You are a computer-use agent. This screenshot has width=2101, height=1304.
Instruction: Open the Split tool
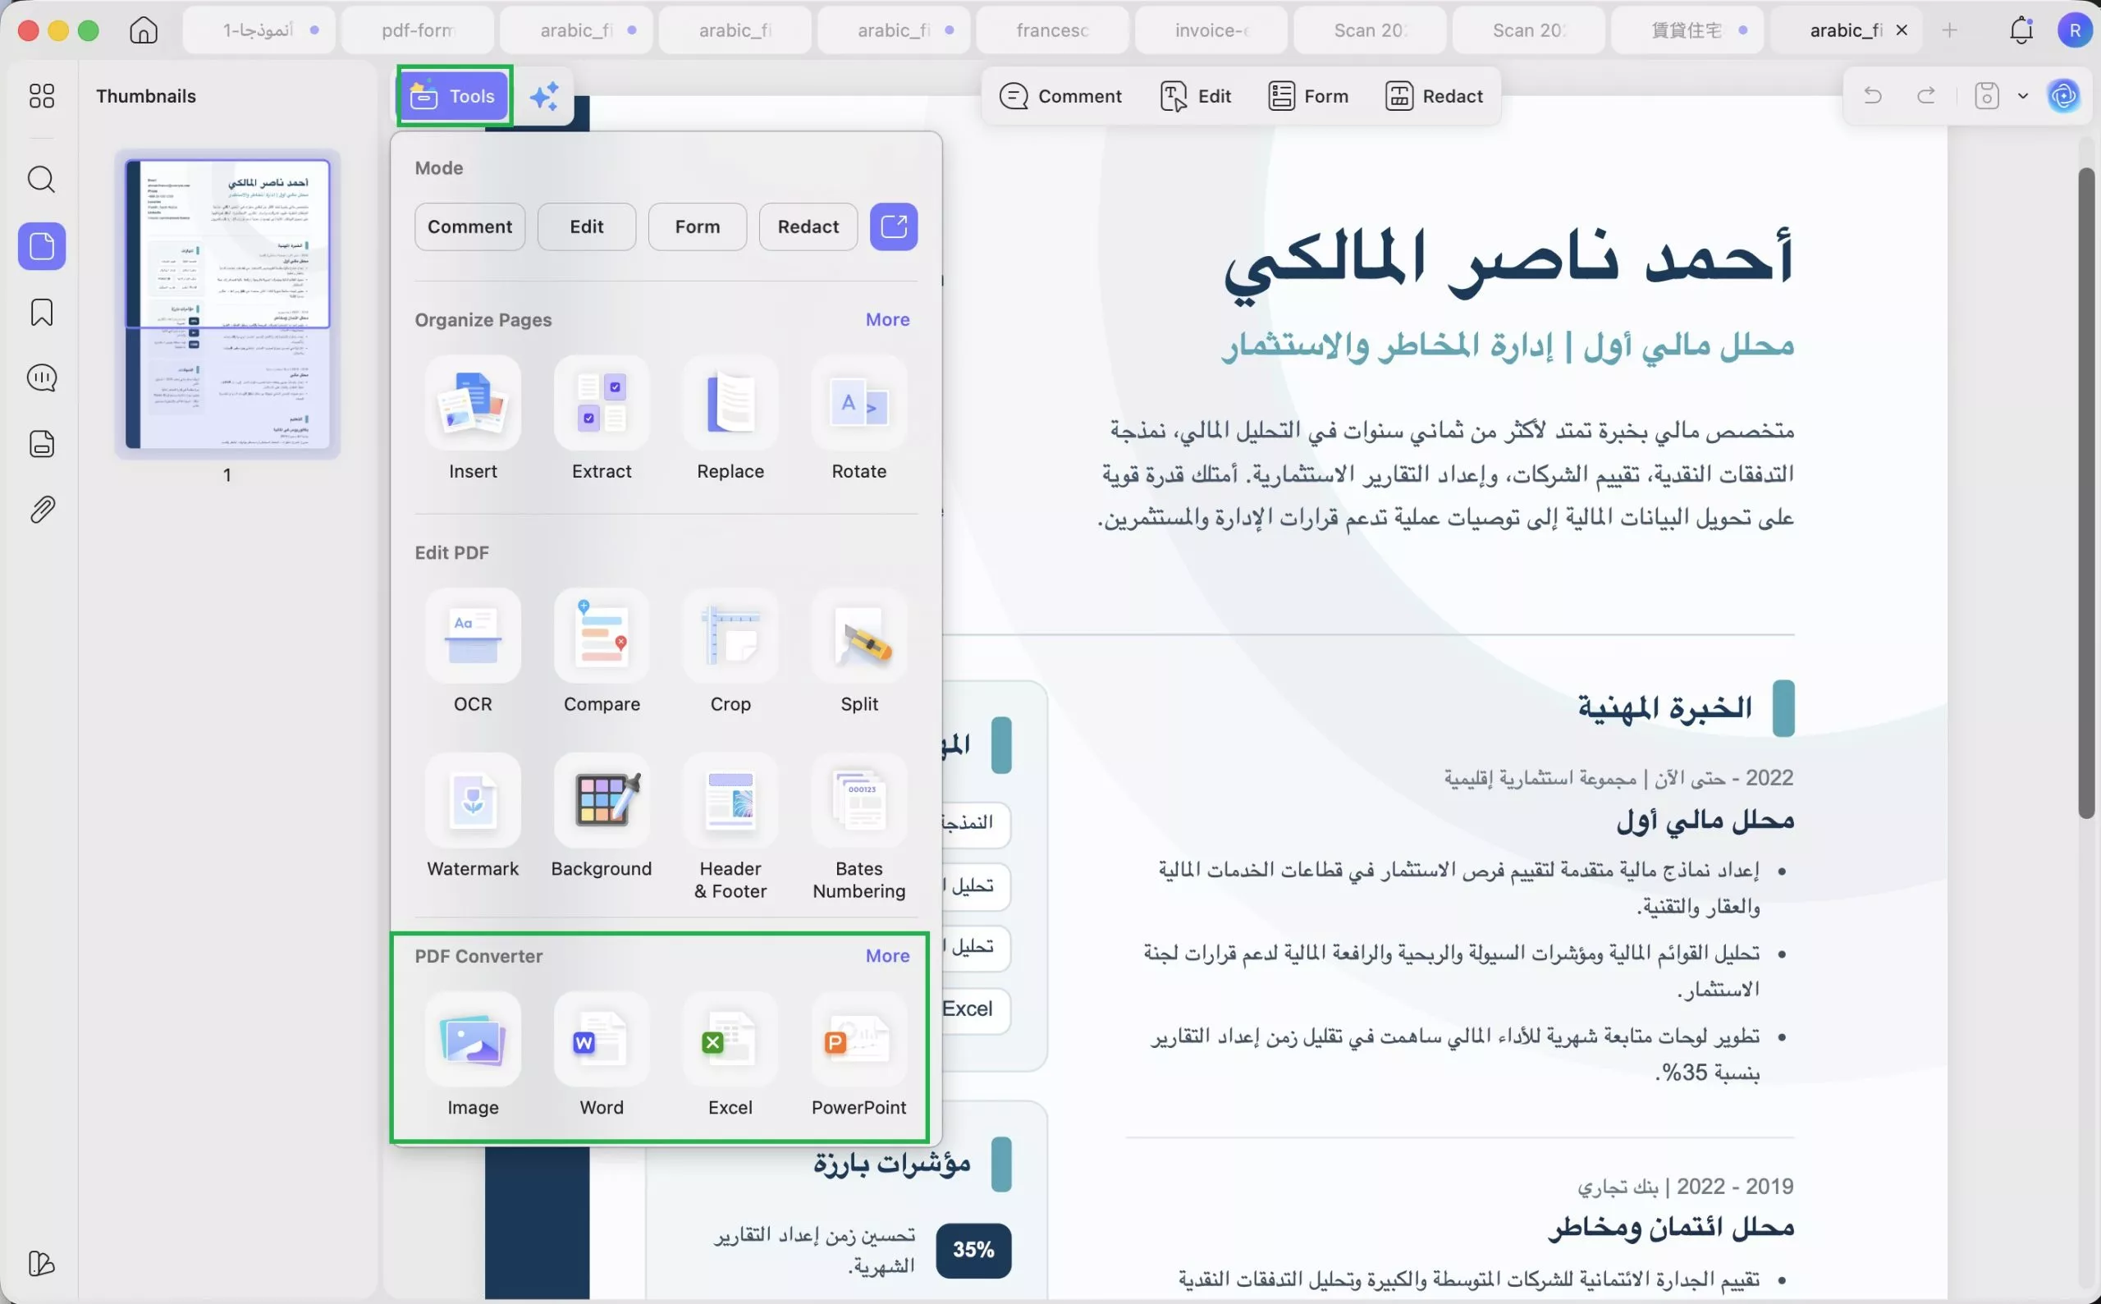[858, 651]
